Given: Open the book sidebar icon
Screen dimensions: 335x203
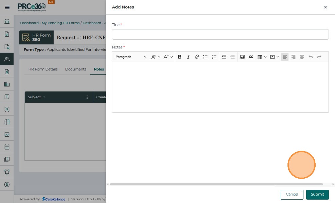Looking at the screenshot, I should (x=7, y=122).
